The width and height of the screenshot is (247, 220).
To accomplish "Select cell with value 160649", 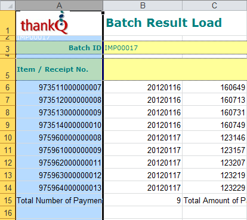I will point(215,87).
